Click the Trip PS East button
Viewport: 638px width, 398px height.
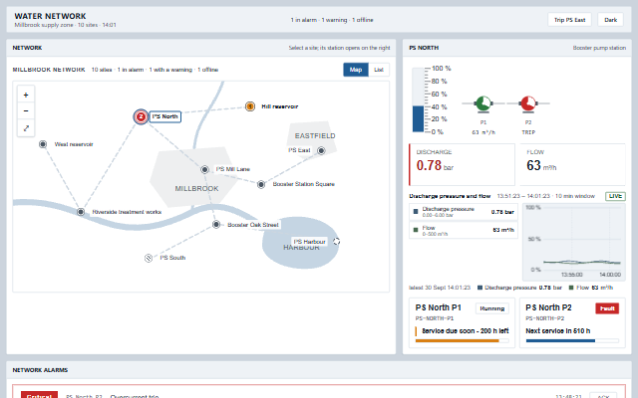(x=569, y=20)
